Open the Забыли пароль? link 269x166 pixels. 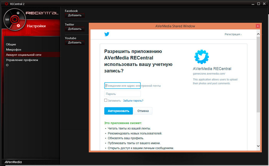point(133,100)
